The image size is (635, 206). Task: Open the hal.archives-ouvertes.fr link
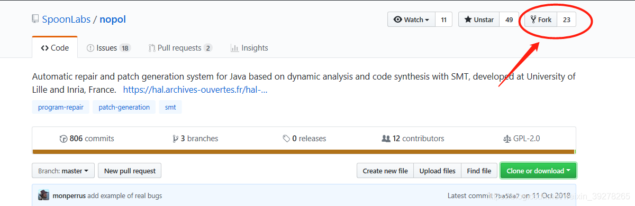[x=195, y=90]
